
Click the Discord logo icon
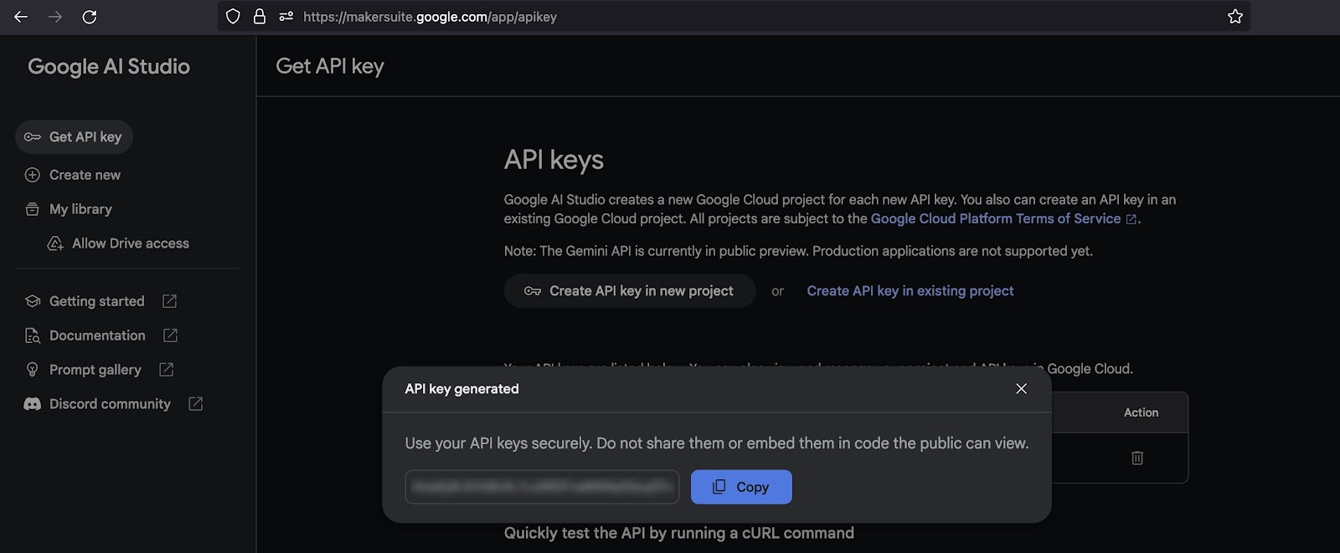[33, 404]
